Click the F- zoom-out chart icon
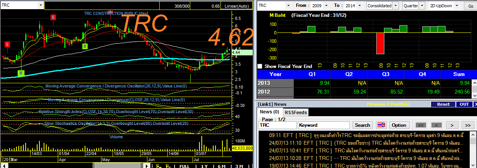Screen dimensions: 477x168 point(169,166)
